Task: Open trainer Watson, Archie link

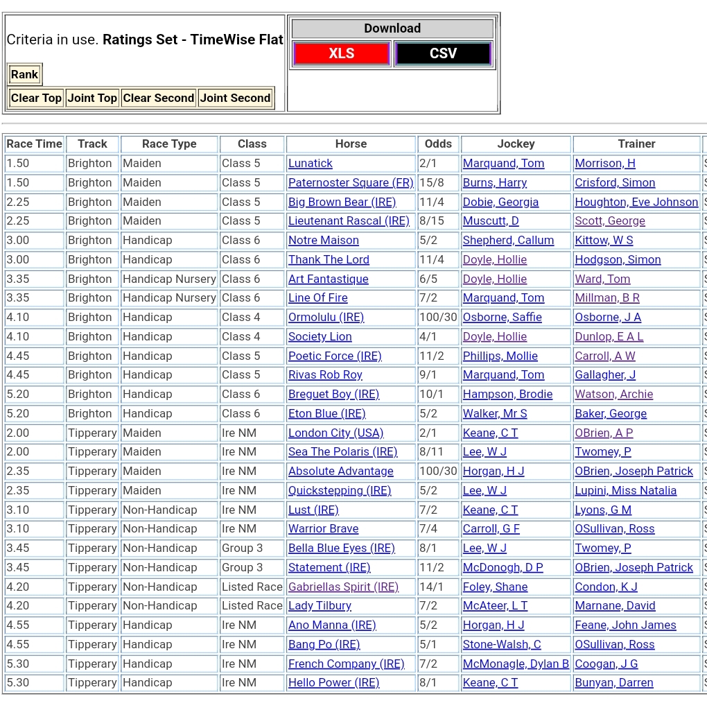Action: click(613, 395)
